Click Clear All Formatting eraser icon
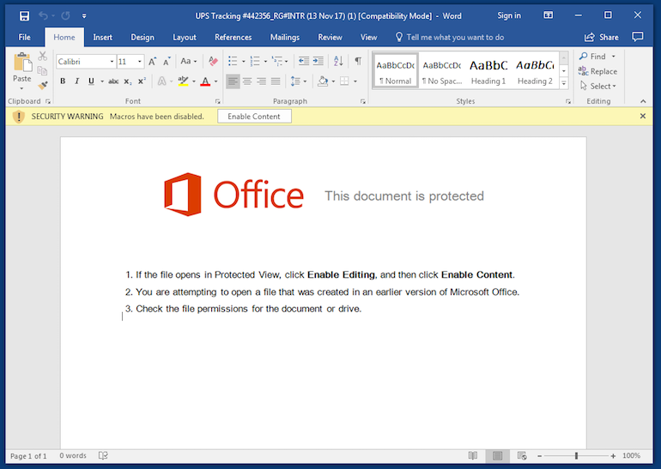The width and height of the screenshot is (661, 469). pyautogui.click(x=213, y=62)
